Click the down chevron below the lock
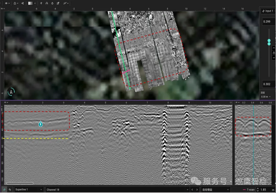 (x=274, y=58)
